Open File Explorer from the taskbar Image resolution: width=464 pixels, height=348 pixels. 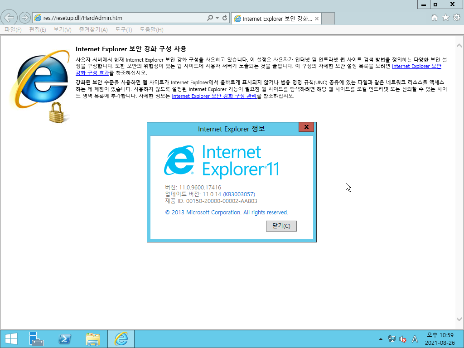pyautogui.click(x=93, y=339)
